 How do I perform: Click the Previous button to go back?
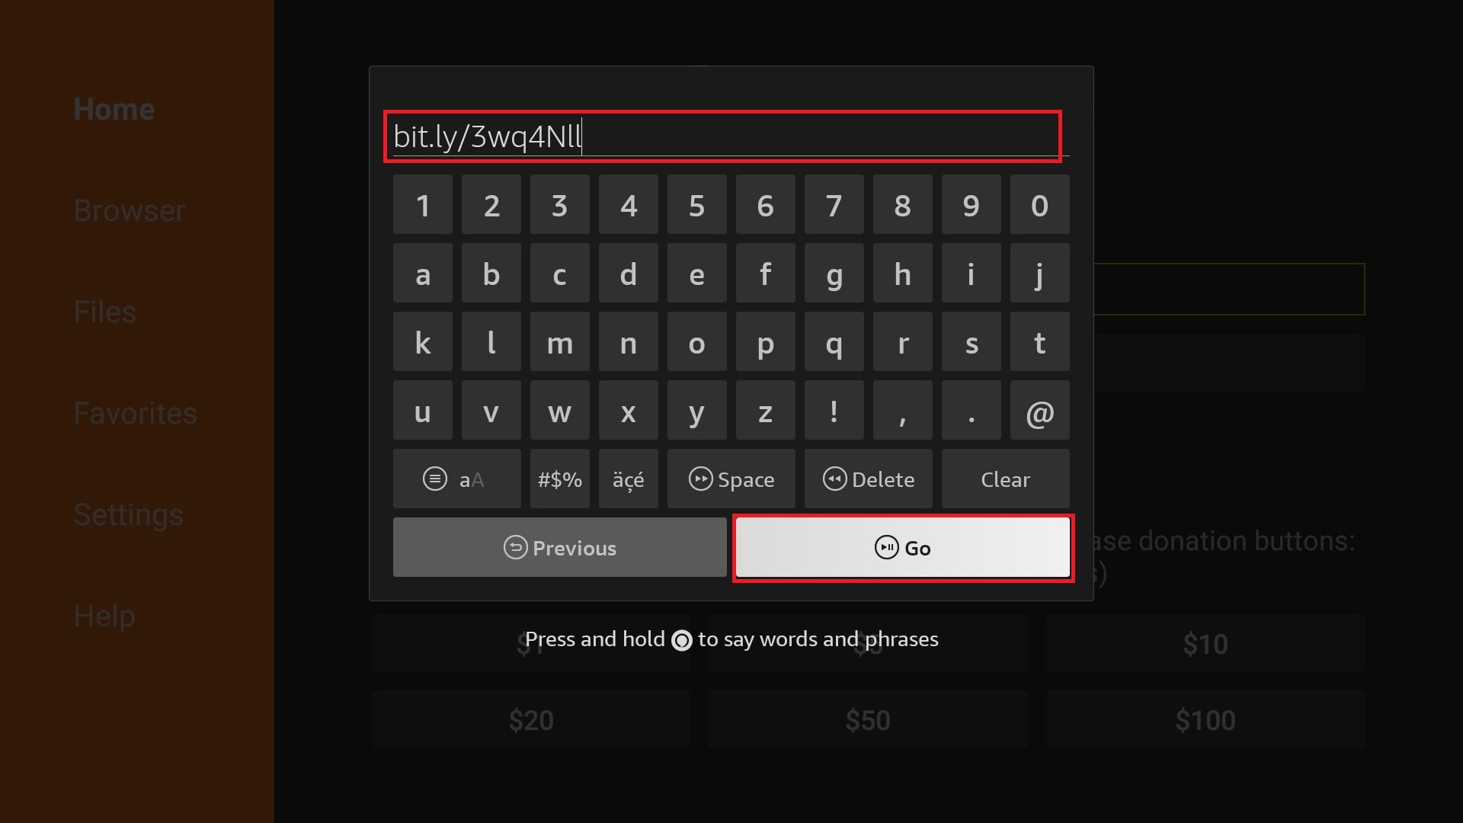click(x=560, y=548)
